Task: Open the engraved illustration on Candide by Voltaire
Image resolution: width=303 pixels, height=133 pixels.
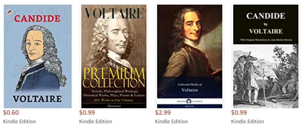Action: (266, 76)
